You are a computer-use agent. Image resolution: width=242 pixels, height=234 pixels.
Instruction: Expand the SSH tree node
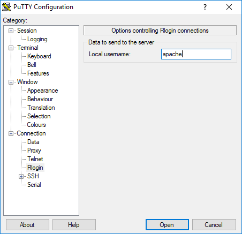coord(21,177)
